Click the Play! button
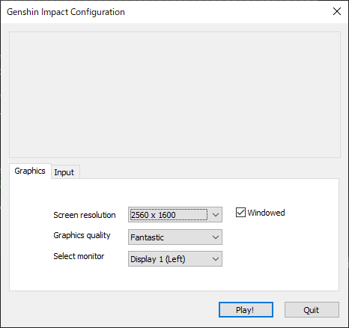This screenshot has height=328, width=349. pyautogui.click(x=246, y=310)
